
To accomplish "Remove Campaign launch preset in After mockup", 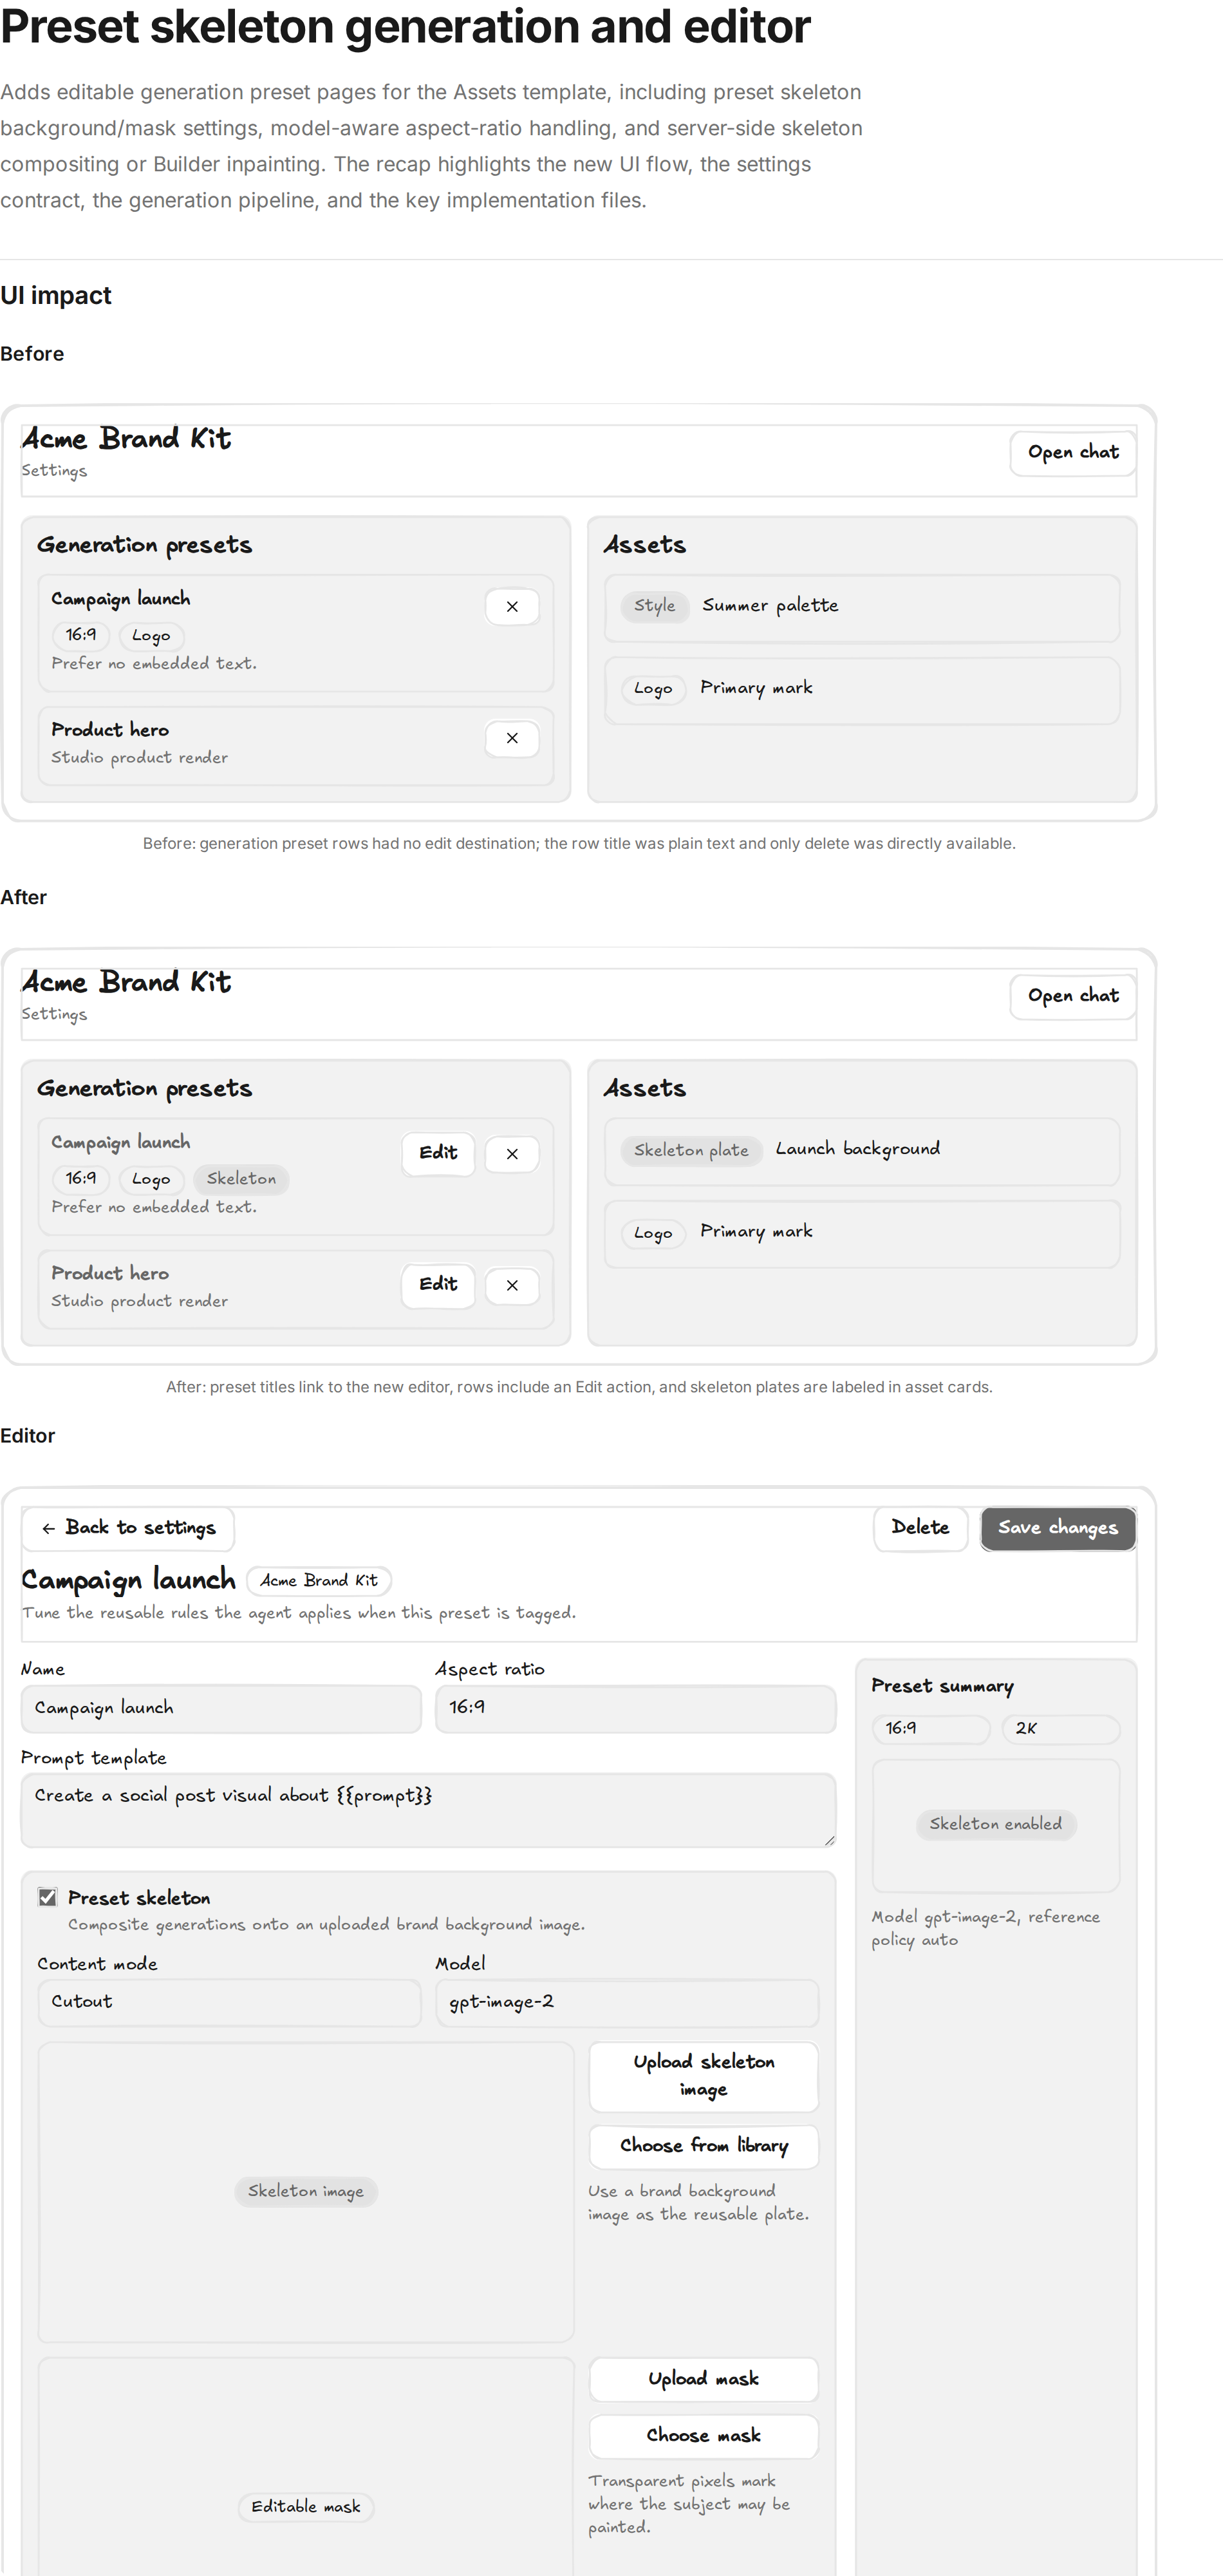I will [x=512, y=1154].
